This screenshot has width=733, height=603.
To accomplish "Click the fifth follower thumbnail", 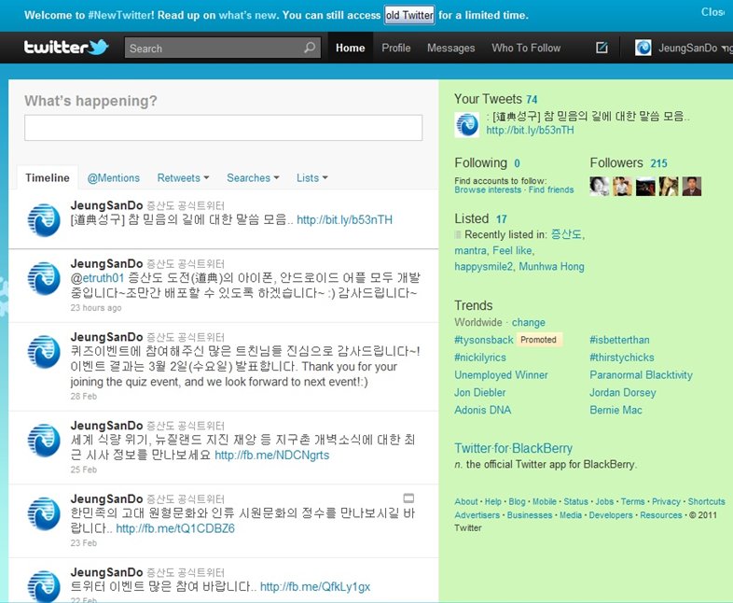I will click(x=692, y=186).
